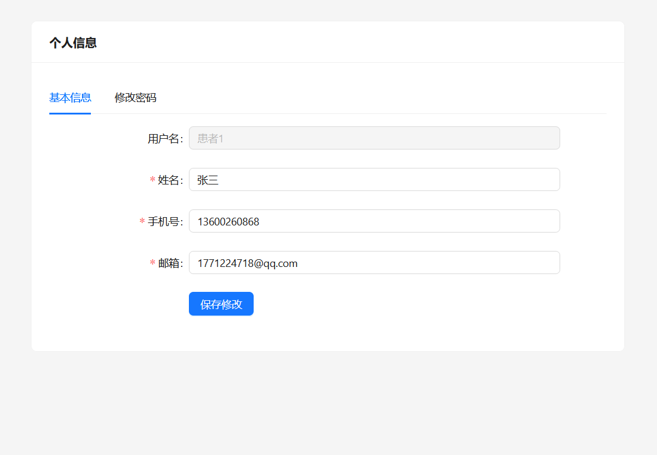This screenshot has height=455, width=657.
Task: Focus the 邮箱 input field
Action: point(374,263)
